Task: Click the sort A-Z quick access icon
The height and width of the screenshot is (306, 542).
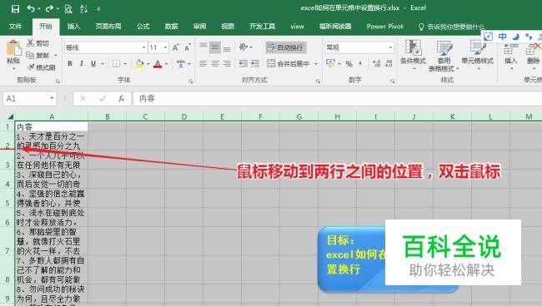Action: (x=84, y=8)
